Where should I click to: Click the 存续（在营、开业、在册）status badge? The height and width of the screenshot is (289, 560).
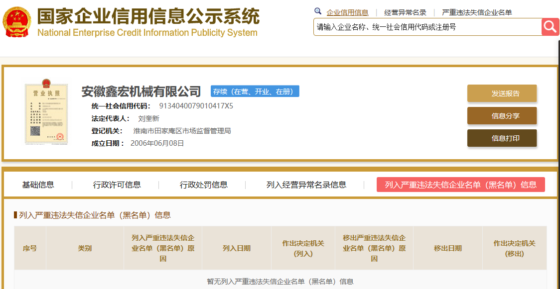(255, 91)
